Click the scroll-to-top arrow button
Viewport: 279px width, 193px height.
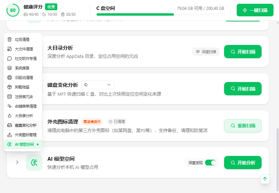tap(265, 179)
